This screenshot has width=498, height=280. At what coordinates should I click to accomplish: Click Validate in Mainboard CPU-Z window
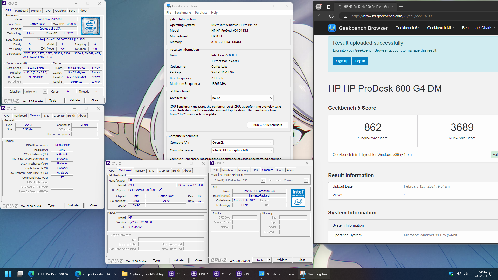point(178,260)
